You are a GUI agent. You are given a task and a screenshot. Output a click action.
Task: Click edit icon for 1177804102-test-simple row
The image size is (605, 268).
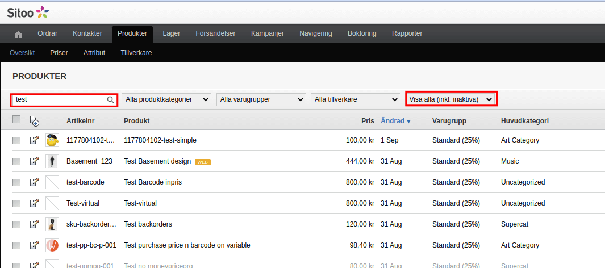34,140
